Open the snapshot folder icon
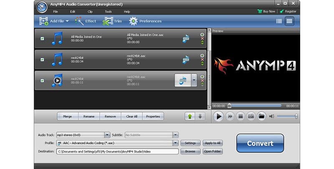Viewport: 334px width, 169px height. click(x=261, y=117)
